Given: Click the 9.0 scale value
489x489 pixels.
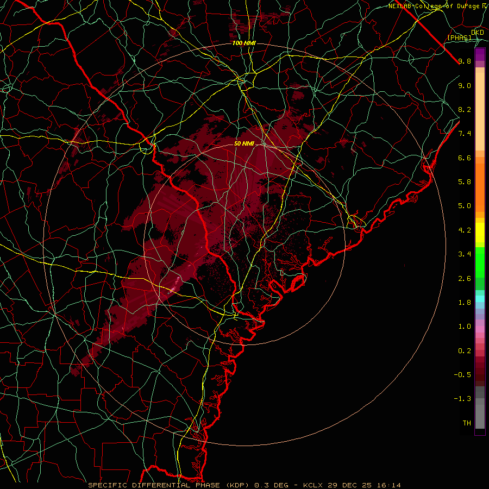Looking at the screenshot, I should click(x=465, y=85).
